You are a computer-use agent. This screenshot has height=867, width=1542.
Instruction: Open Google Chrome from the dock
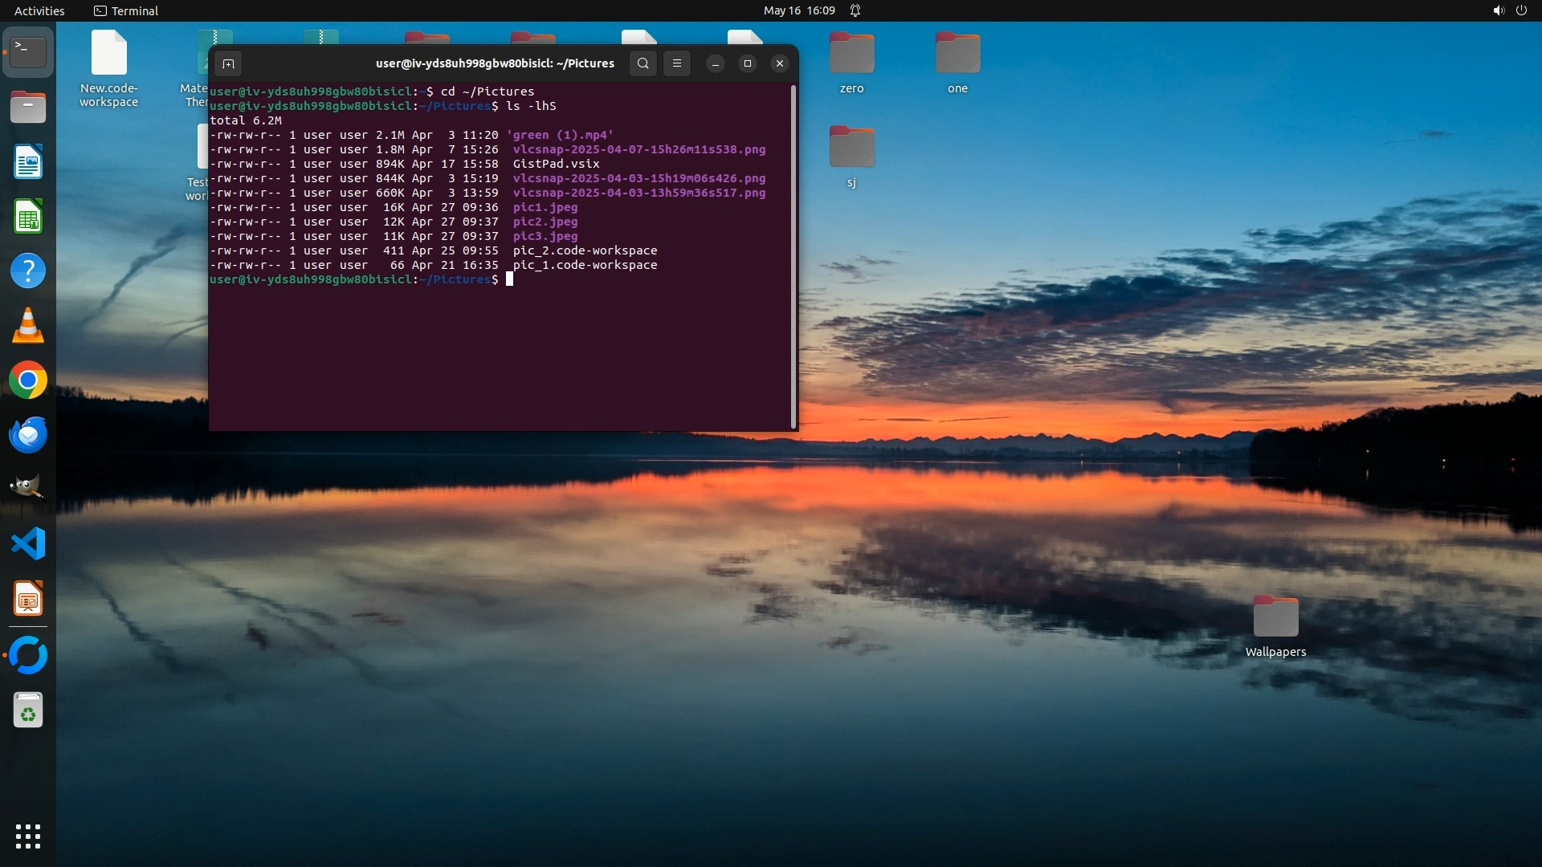[x=28, y=381]
